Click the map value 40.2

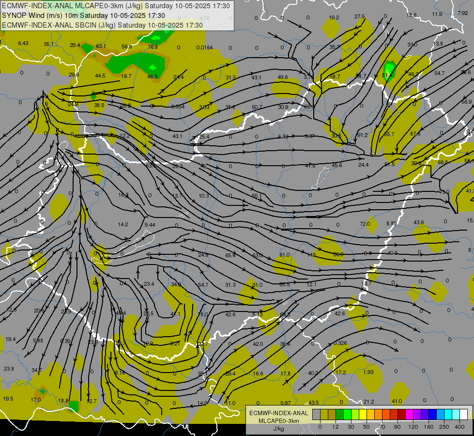(x=313, y=373)
